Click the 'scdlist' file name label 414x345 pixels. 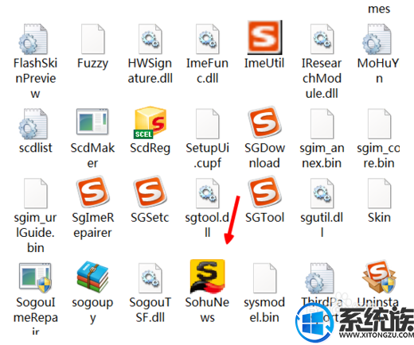tap(35, 148)
